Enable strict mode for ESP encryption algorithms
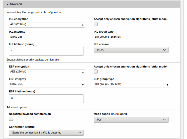The image size is (187, 139). click(x=96, y=71)
